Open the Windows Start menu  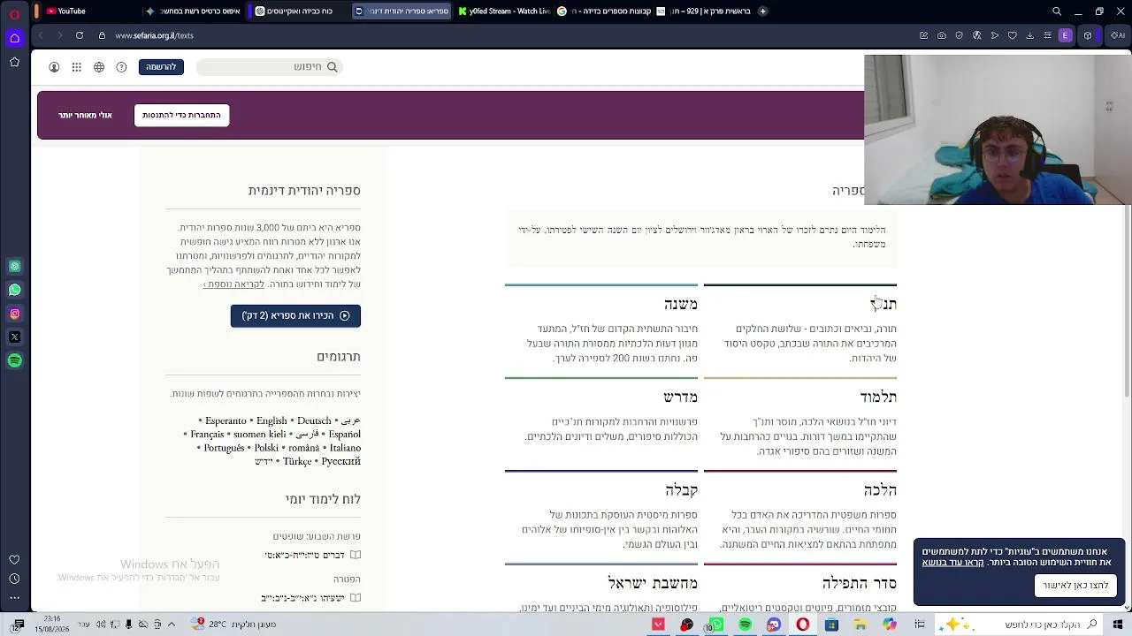[x=1118, y=625]
